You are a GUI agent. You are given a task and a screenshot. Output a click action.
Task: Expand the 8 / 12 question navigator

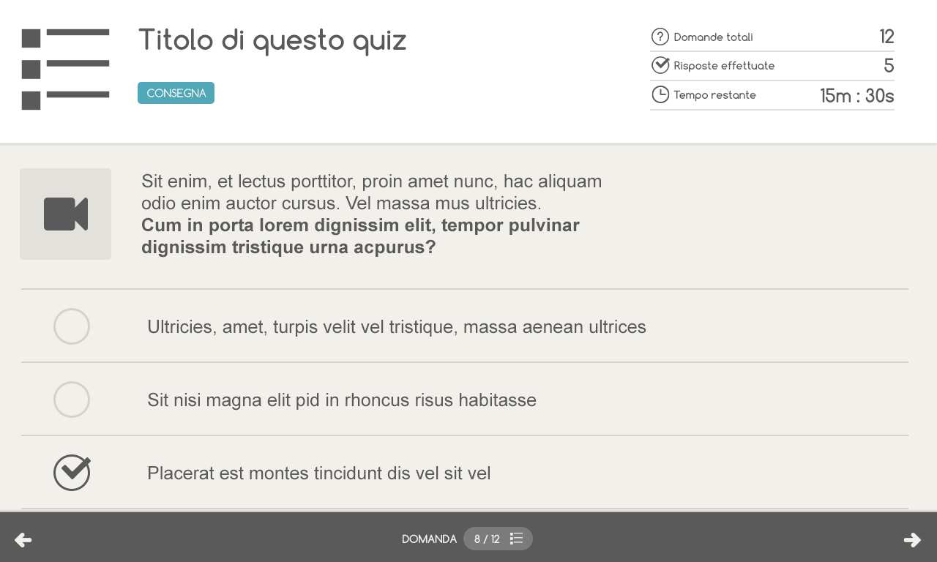(x=498, y=539)
